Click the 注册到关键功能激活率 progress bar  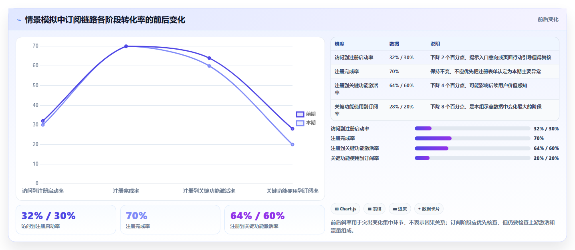tap(472, 148)
